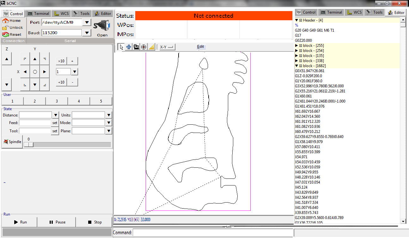Click the ×10 step multiplier button
Screen dimensions: 409x238
click(61, 61)
